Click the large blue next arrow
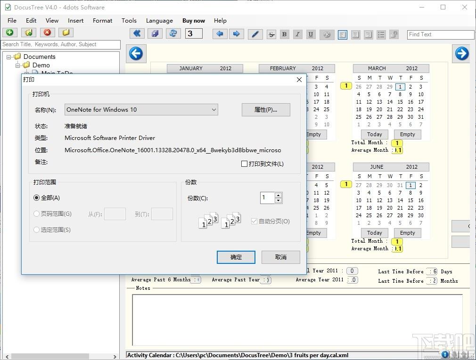476x360 pixels. [461, 54]
